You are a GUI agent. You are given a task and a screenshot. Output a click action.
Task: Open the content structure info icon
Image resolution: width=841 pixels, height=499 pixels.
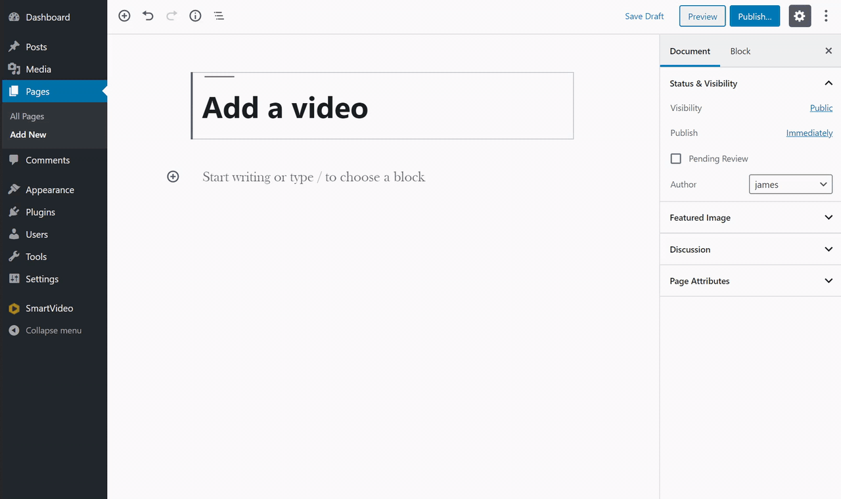coord(195,16)
